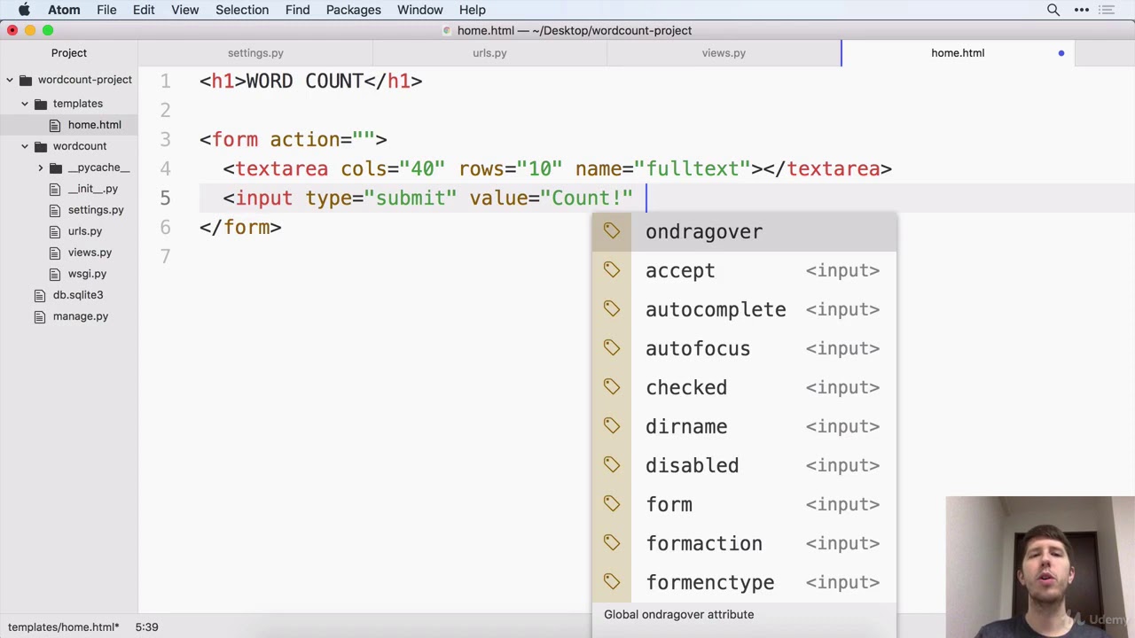Collapse the wordcount-project root folder
This screenshot has width=1135, height=638.
point(10,80)
